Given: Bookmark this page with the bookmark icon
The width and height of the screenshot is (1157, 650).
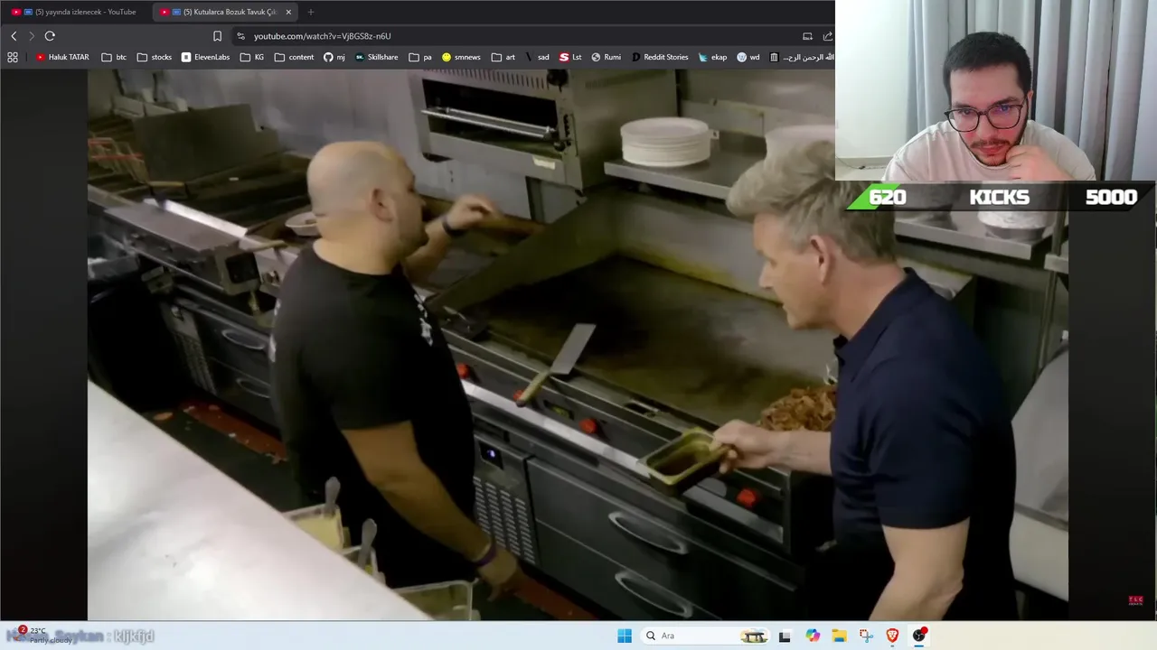Looking at the screenshot, I should point(217,36).
